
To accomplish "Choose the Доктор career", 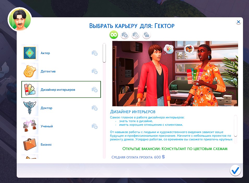I will click(61, 108).
